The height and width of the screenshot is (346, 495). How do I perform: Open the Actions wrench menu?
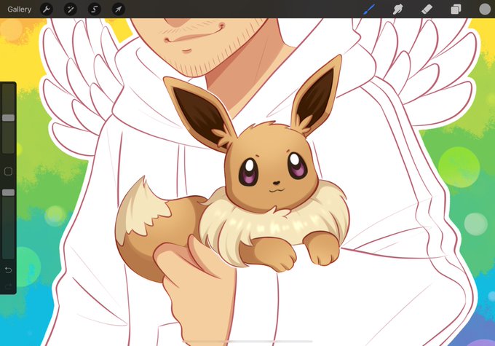point(47,9)
